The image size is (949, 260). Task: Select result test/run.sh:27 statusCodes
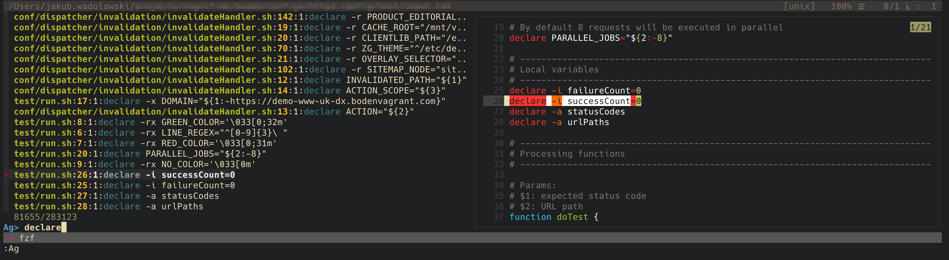[x=116, y=196]
